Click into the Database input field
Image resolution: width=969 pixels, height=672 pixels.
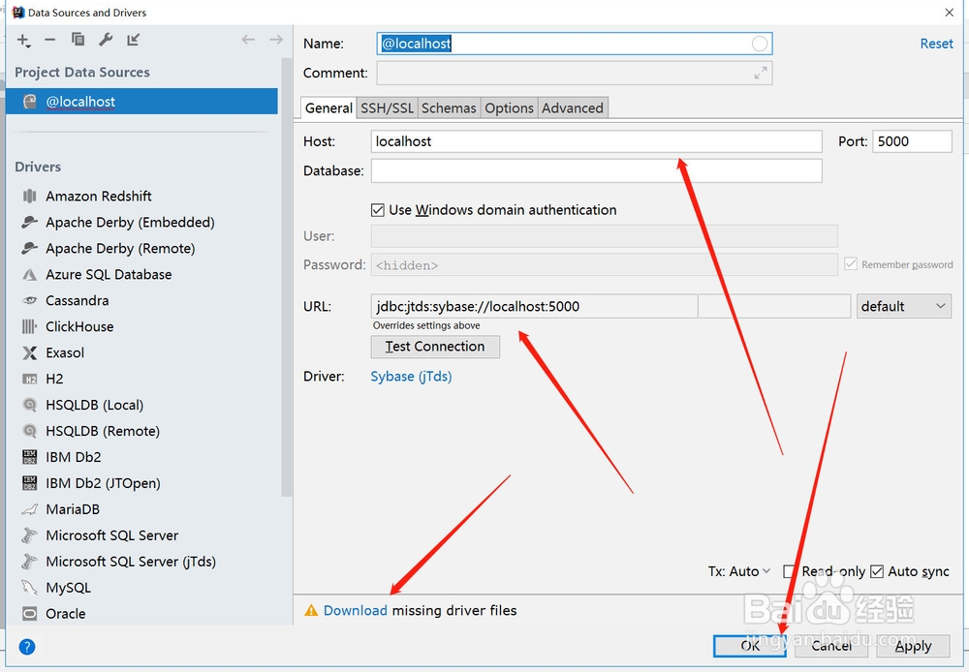tap(596, 170)
